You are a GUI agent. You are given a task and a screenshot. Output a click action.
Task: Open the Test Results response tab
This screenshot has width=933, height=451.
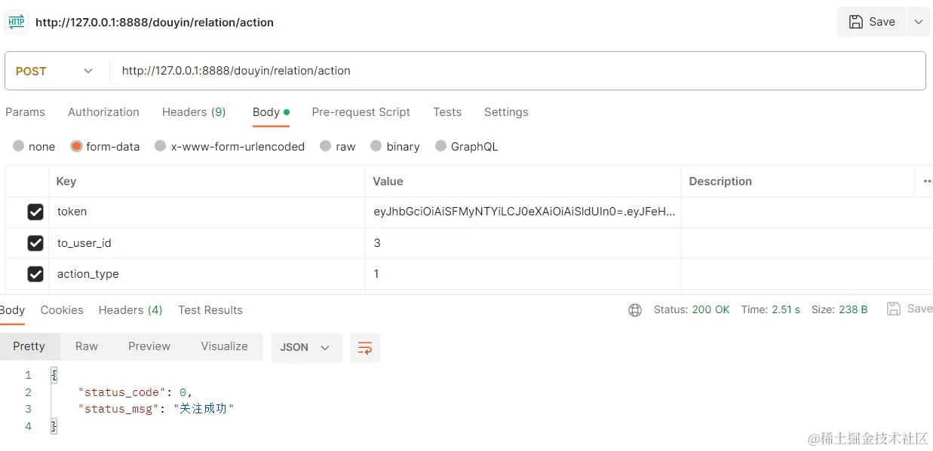(x=210, y=310)
